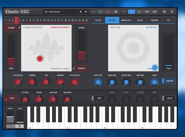Image resolution: width=185 pixels, height=137 pixels.
Task: Click the TIMBRE button
Action: [11, 28]
